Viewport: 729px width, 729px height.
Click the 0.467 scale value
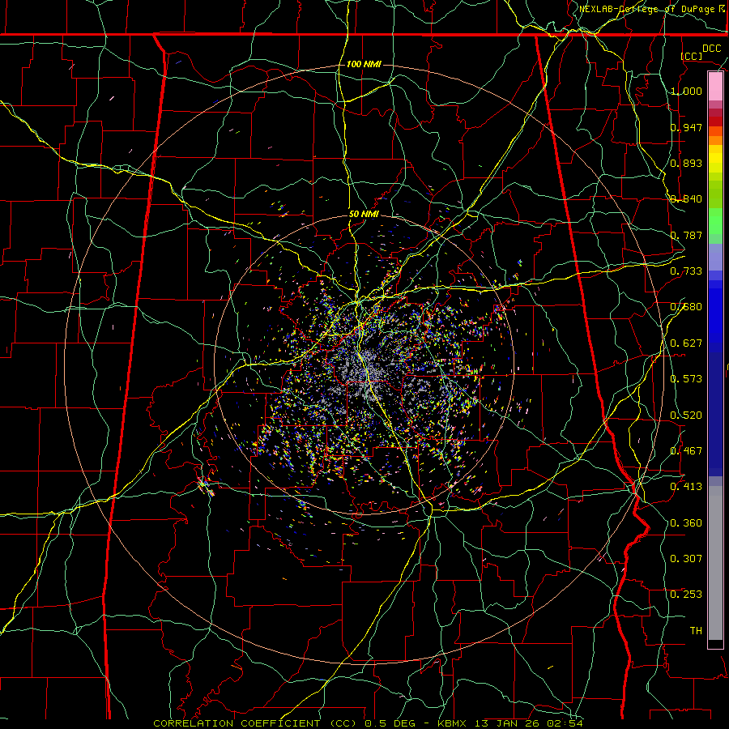(x=686, y=451)
